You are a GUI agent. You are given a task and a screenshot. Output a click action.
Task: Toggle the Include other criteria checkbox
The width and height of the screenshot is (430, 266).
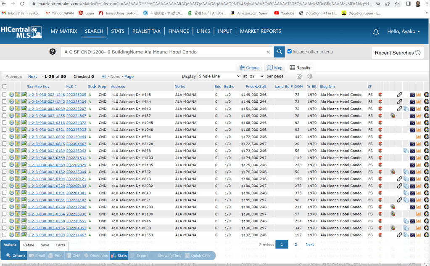tap(289, 52)
